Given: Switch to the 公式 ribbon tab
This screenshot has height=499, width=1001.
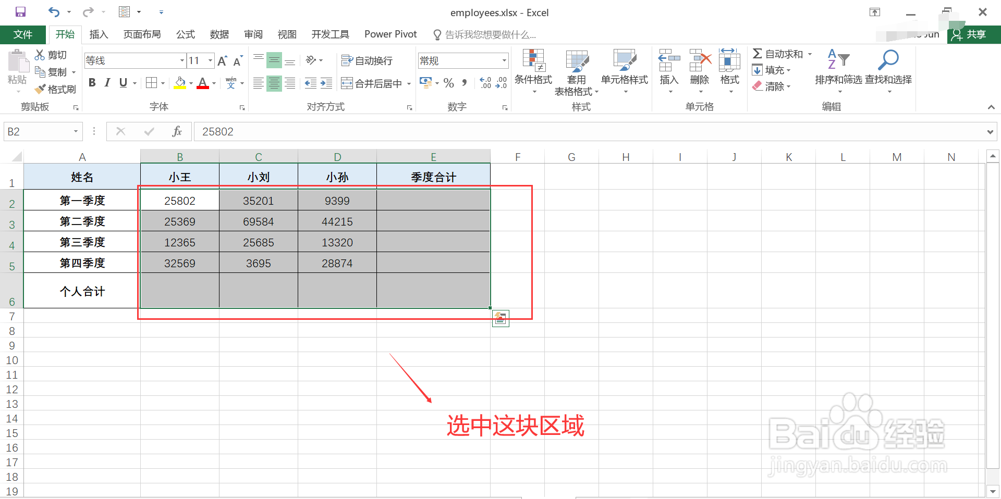Looking at the screenshot, I should 185,34.
